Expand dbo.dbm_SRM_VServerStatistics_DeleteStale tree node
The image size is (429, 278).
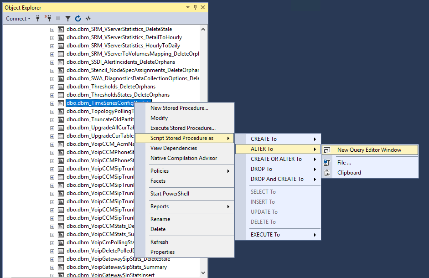pos(52,30)
